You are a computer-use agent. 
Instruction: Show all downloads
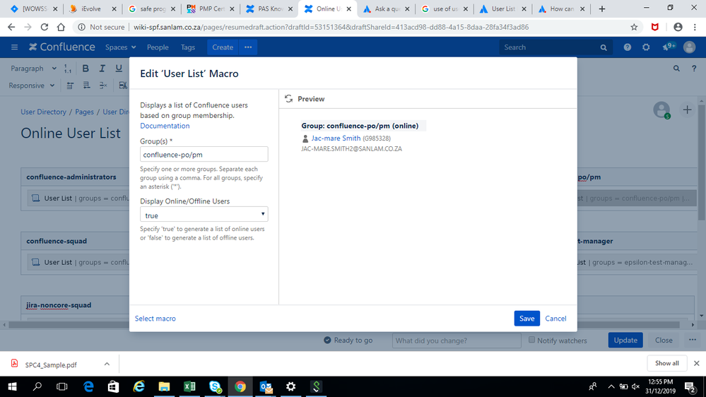point(667,363)
